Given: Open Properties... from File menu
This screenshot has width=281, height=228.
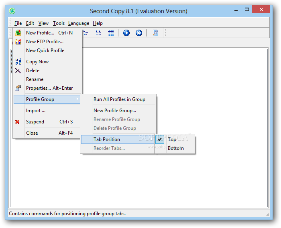Looking at the screenshot, I should [x=47, y=88].
